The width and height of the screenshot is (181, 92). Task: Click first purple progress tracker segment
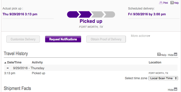[x=73, y=15]
